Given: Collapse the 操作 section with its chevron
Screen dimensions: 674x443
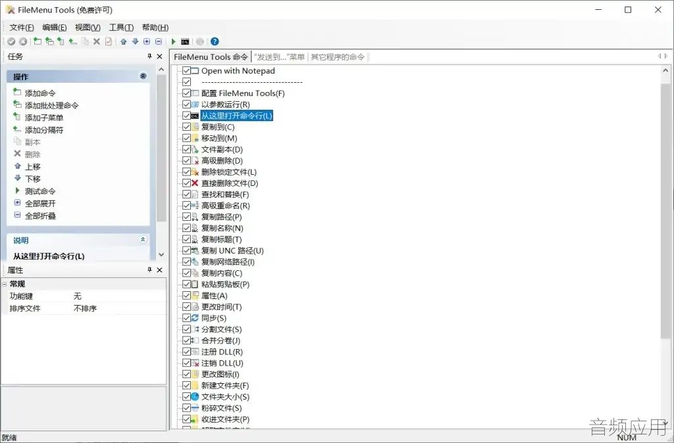Looking at the screenshot, I should pos(143,76).
